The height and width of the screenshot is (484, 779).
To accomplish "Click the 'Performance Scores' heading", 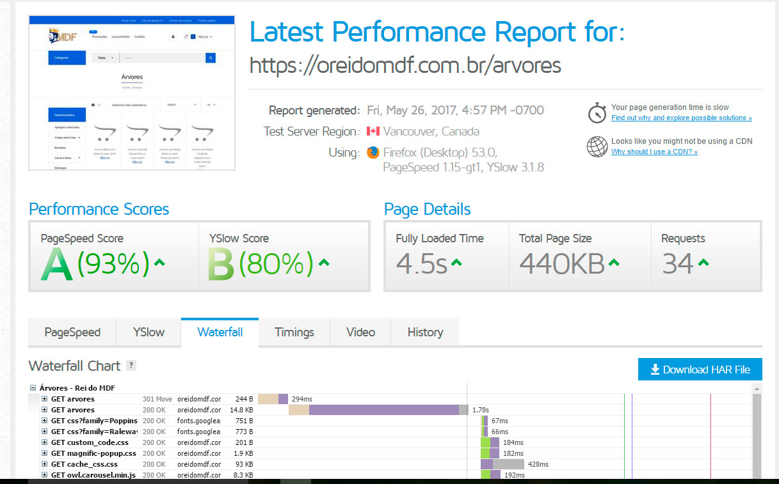I will click(99, 209).
